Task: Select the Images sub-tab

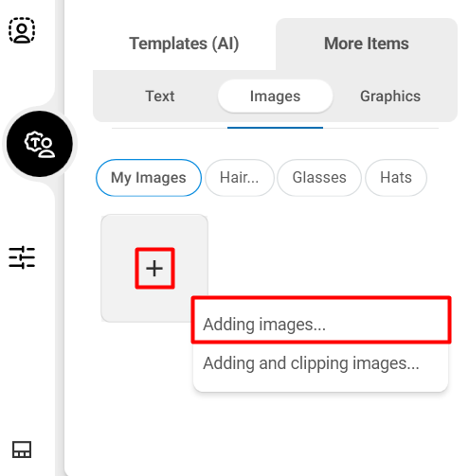Action: (275, 97)
